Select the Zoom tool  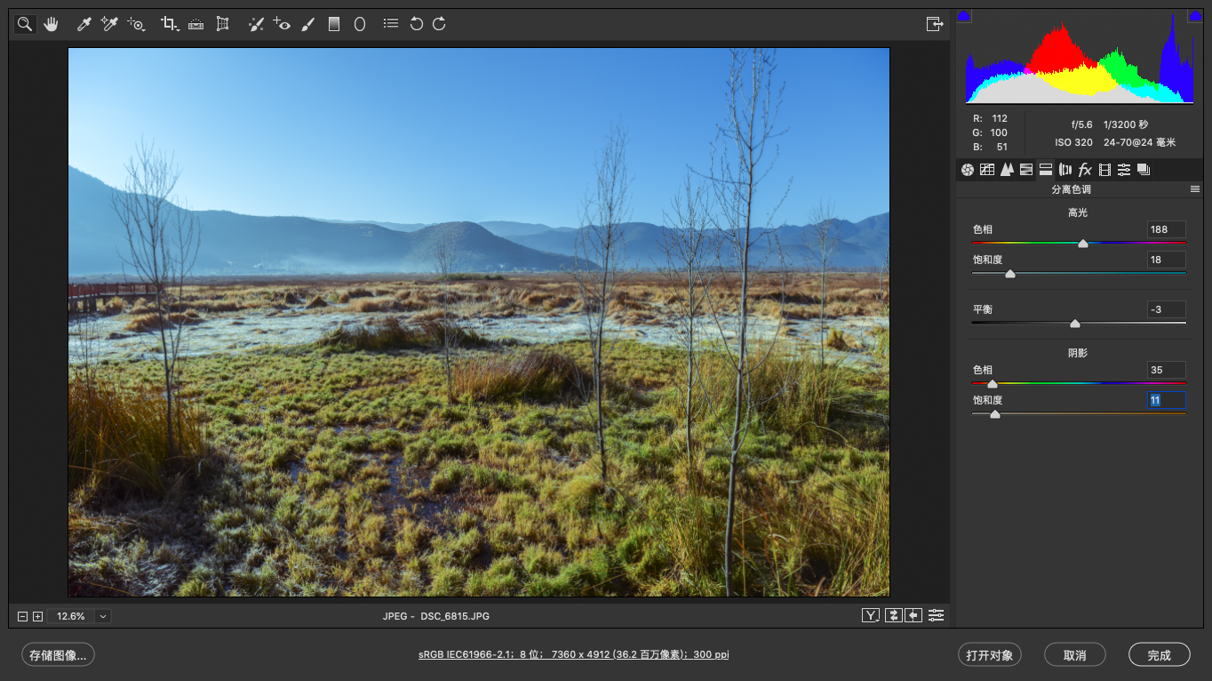[x=25, y=24]
